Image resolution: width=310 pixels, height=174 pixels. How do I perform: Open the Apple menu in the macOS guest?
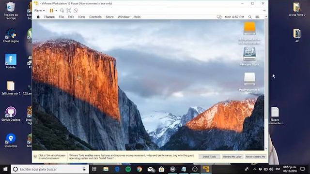(38, 17)
